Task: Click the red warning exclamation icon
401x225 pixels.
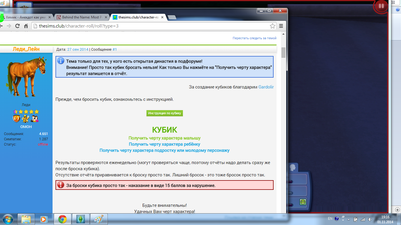Action: (61, 185)
